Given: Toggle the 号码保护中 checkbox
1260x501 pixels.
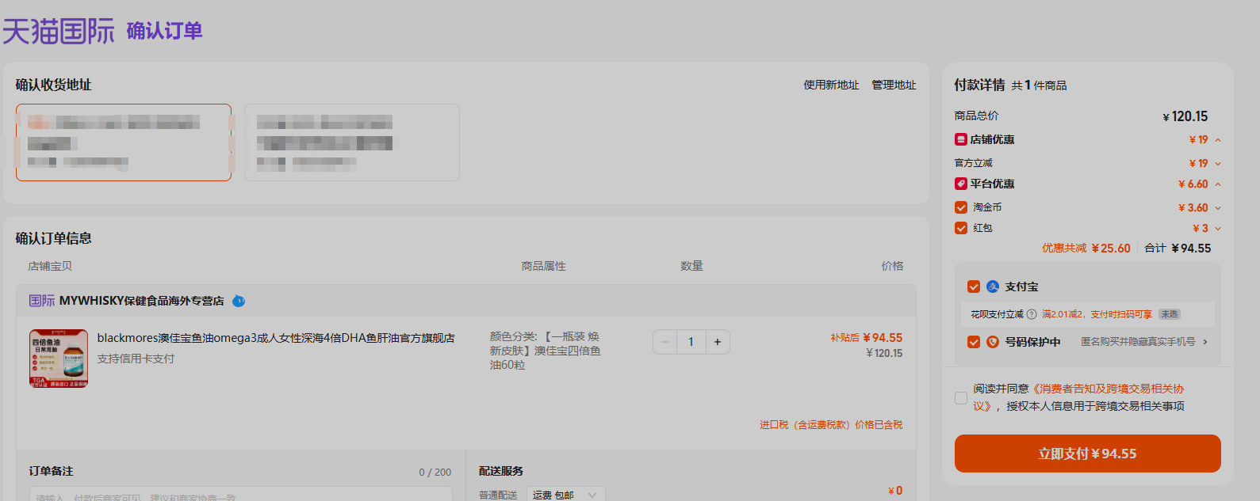Looking at the screenshot, I should (974, 342).
